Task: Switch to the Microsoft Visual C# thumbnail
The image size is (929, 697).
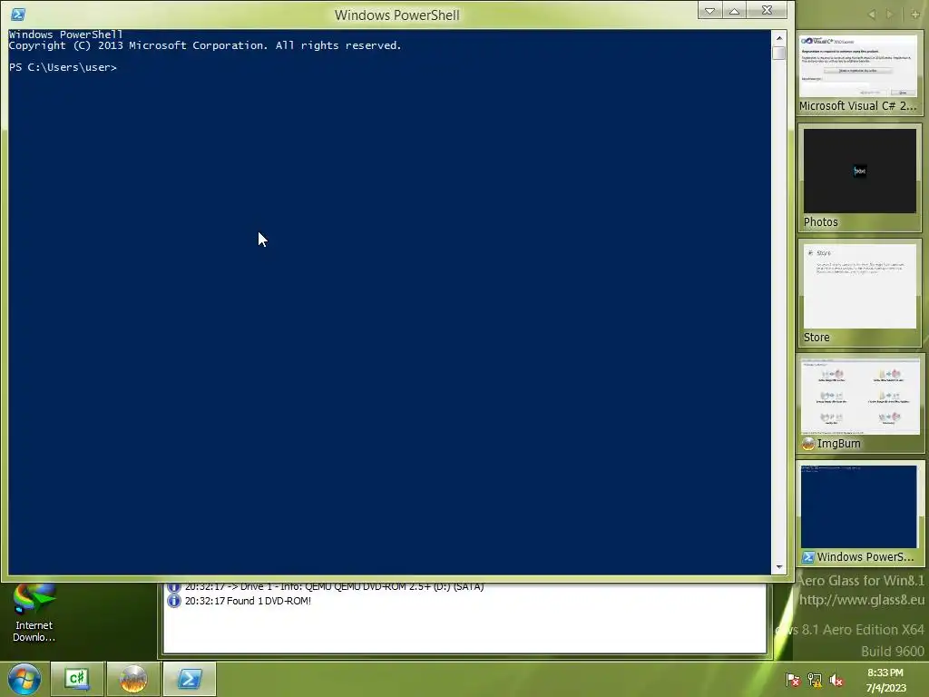Action: (858, 73)
